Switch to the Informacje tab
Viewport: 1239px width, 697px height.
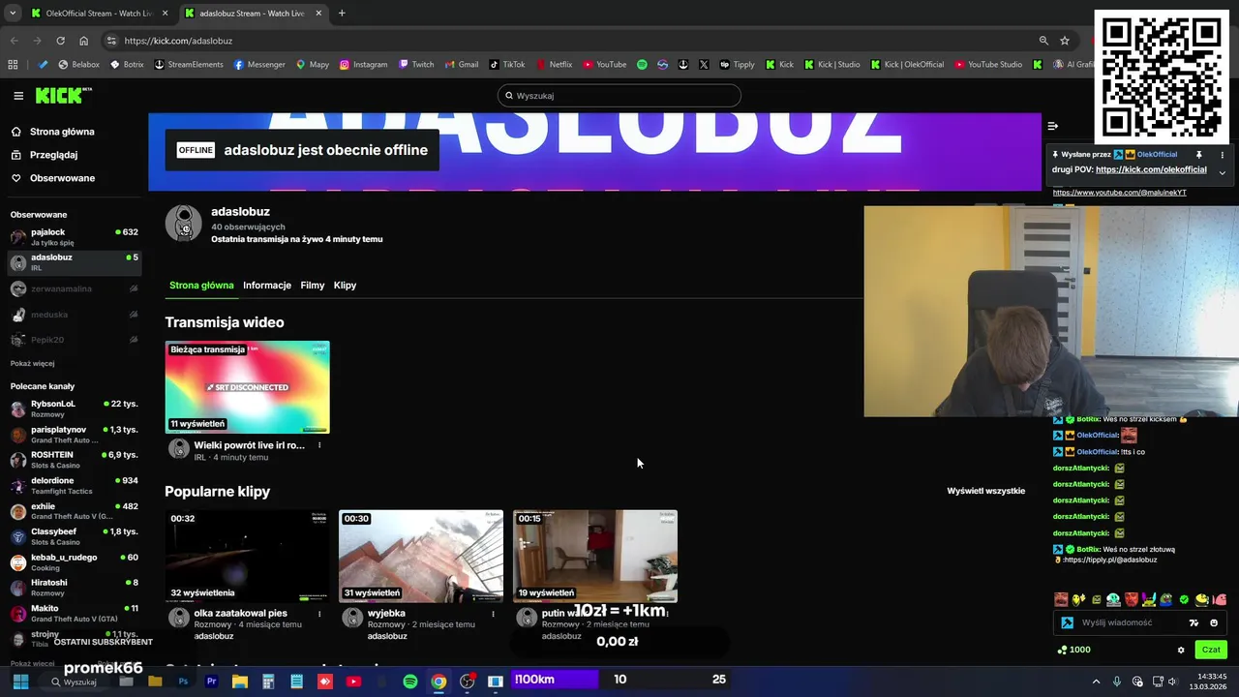(267, 286)
